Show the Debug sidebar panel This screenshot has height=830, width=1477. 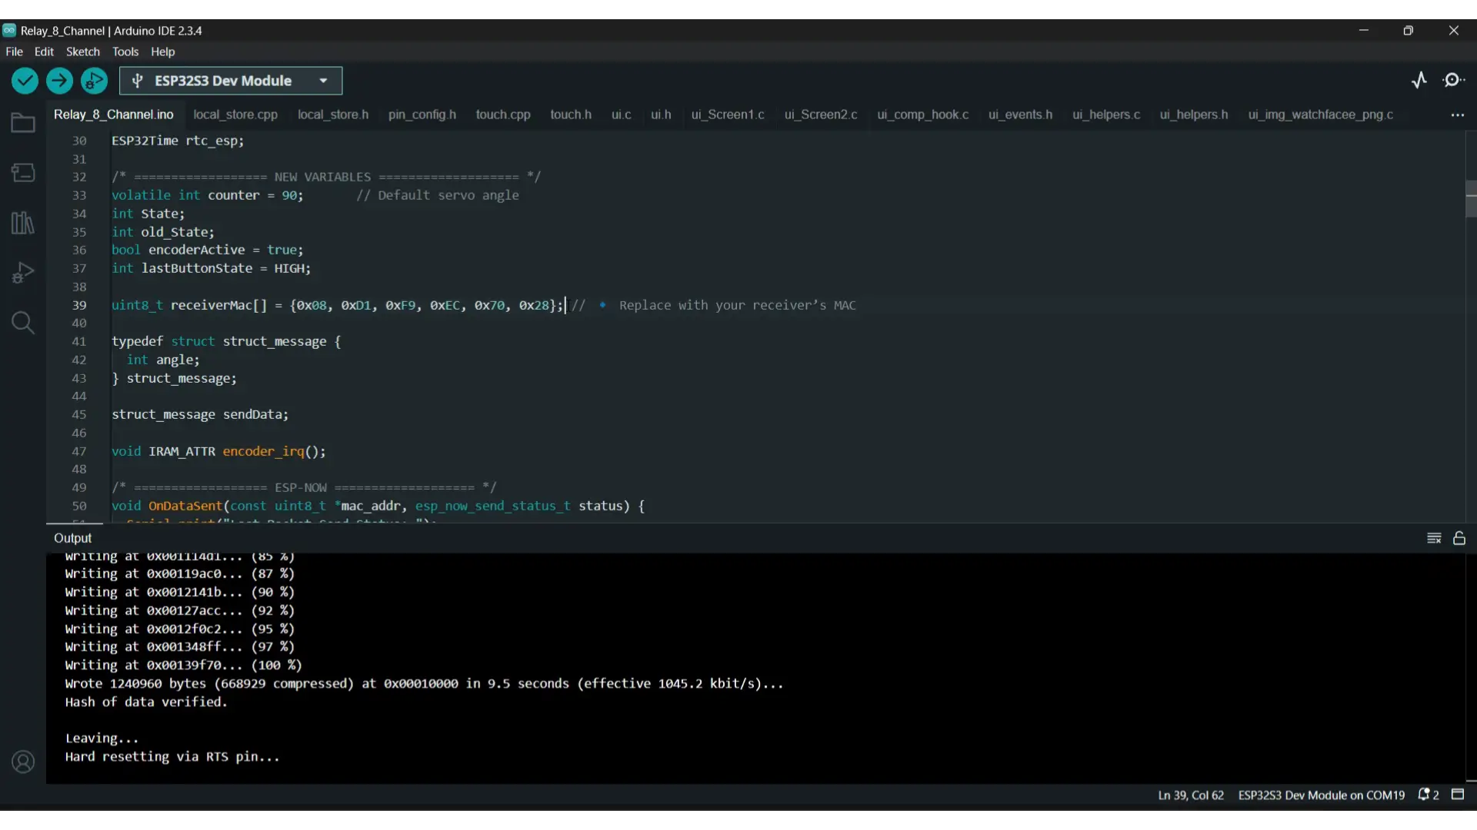click(23, 273)
